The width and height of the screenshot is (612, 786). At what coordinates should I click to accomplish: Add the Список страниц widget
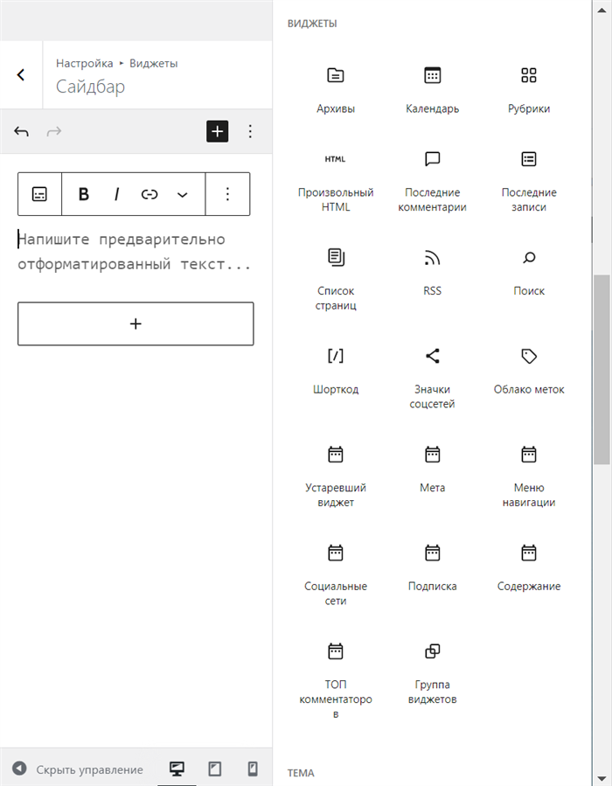(336, 280)
